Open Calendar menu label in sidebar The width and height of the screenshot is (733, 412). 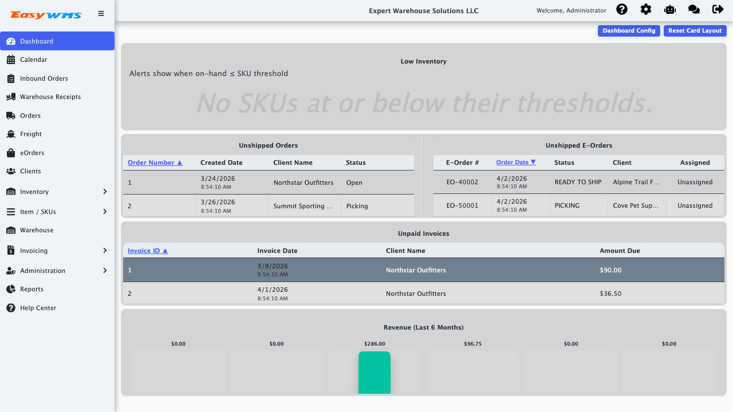tap(34, 60)
